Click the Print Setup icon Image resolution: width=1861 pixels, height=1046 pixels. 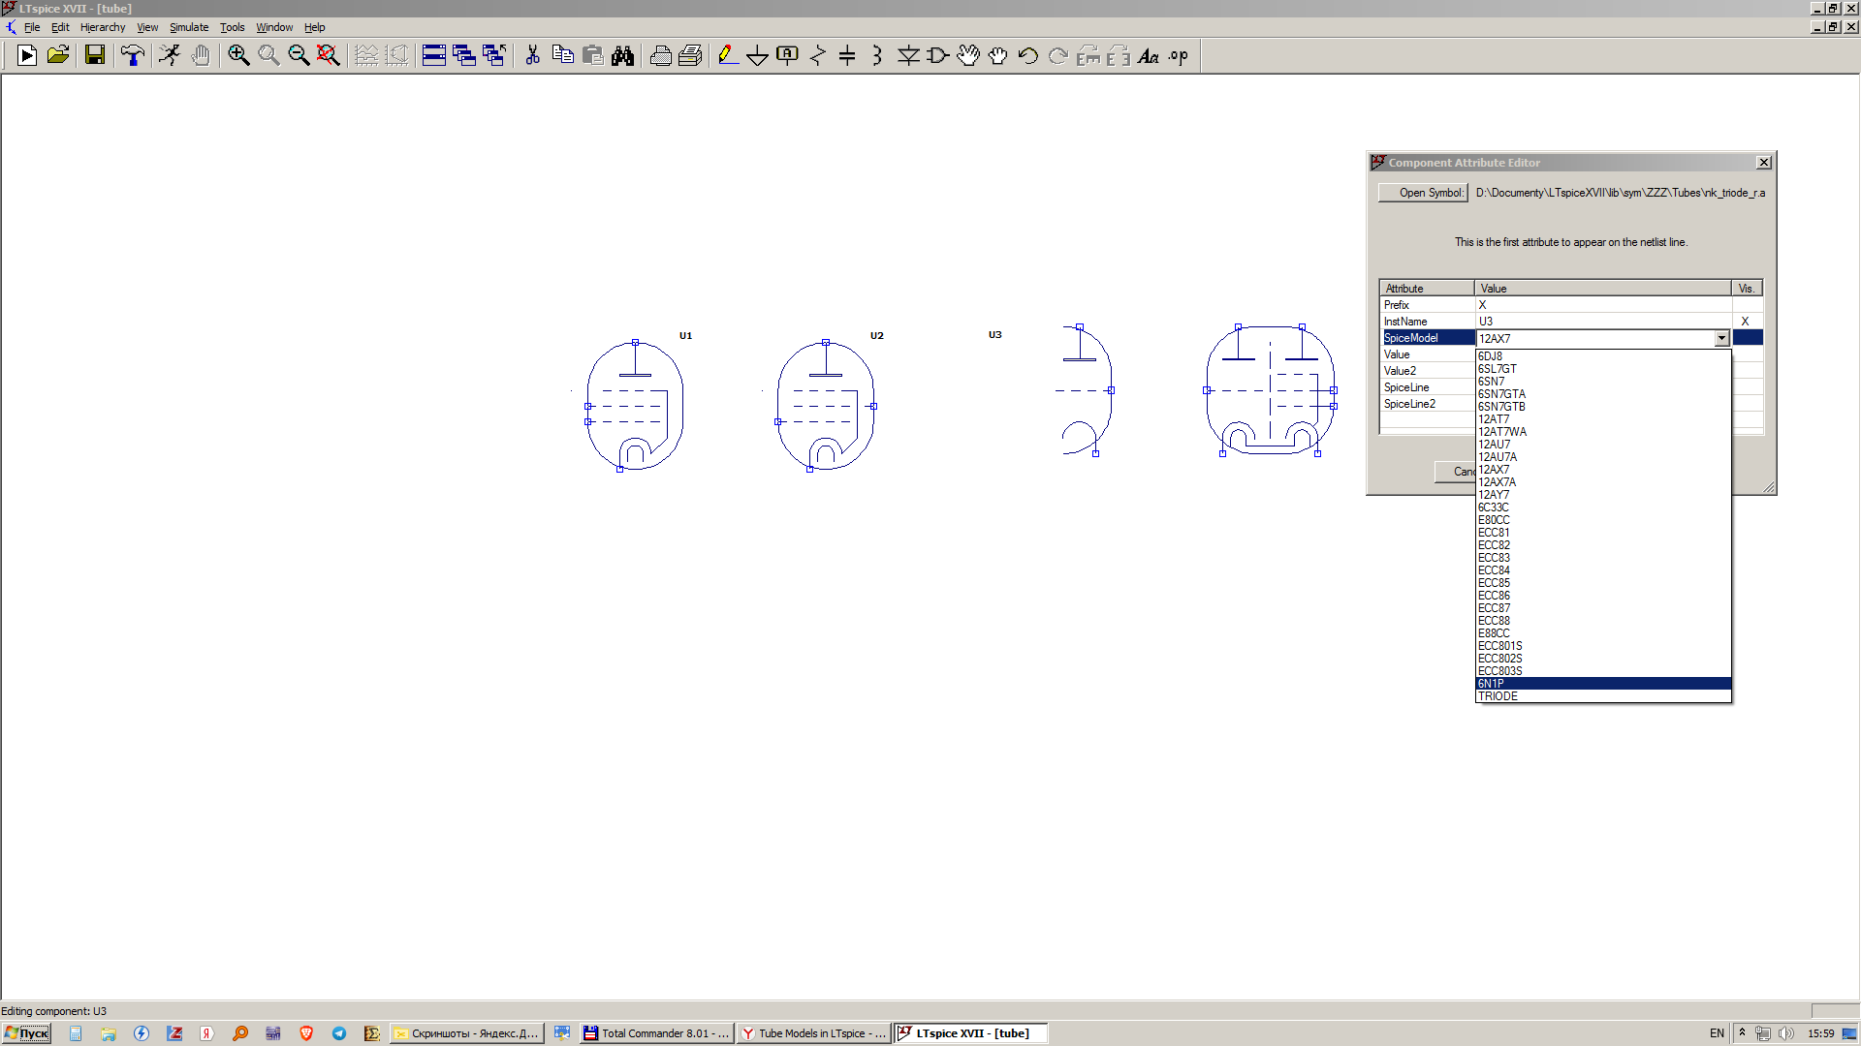pyautogui.click(x=691, y=55)
